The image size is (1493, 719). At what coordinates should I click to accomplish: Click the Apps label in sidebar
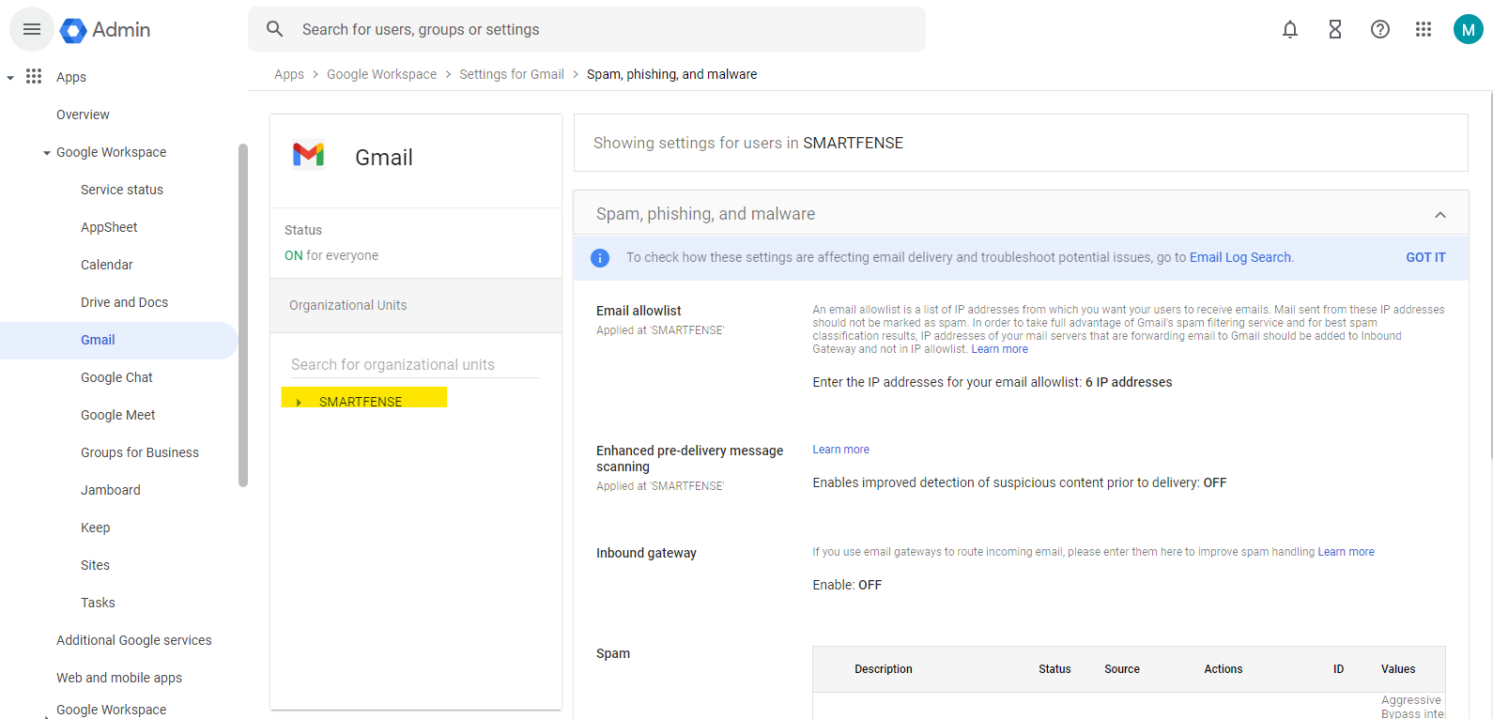pos(71,77)
